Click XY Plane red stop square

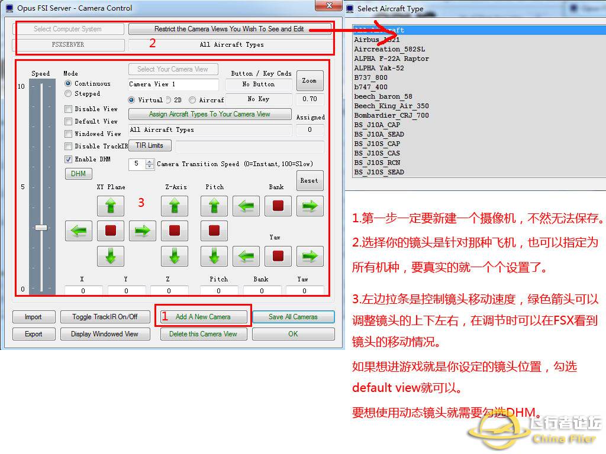tap(111, 231)
